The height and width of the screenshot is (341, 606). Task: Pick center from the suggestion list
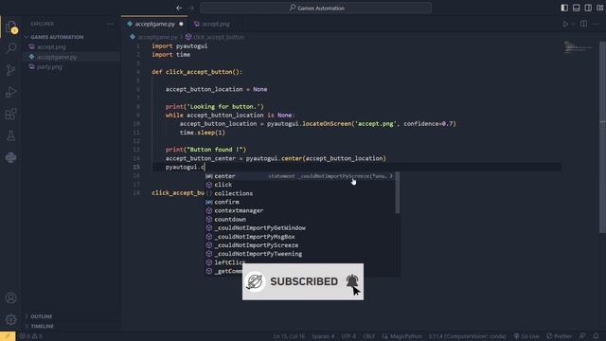(x=300, y=176)
